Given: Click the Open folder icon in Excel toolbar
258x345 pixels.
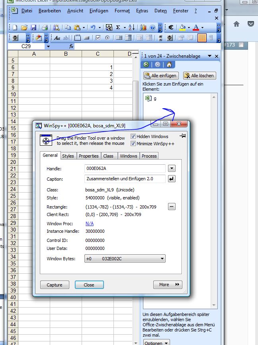Looking at the screenshot, I should point(24,27).
